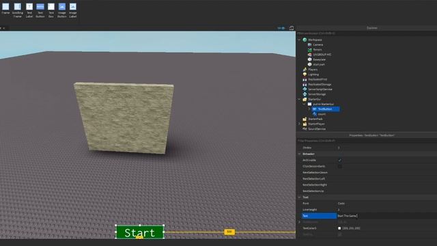Click the Filter workspace search field

[x=367, y=33]
